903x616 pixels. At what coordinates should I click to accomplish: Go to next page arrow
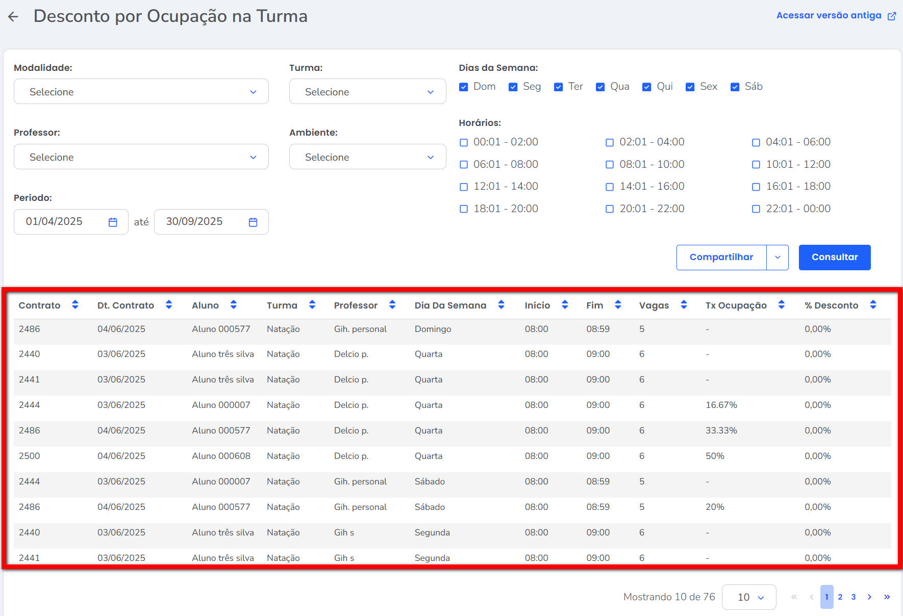[869, 597]
